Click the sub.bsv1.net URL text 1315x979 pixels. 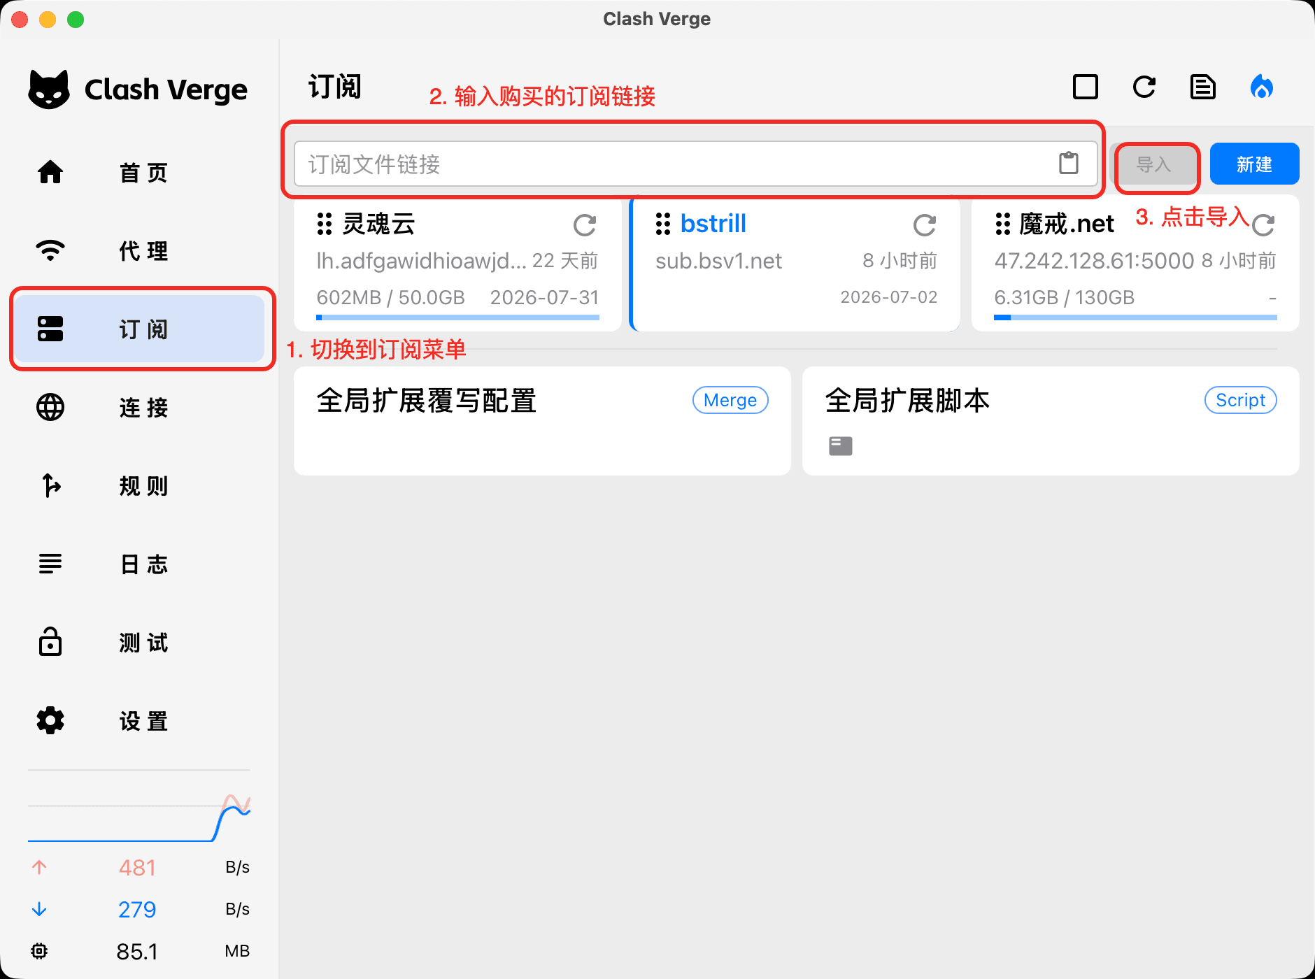pos(718,261)
